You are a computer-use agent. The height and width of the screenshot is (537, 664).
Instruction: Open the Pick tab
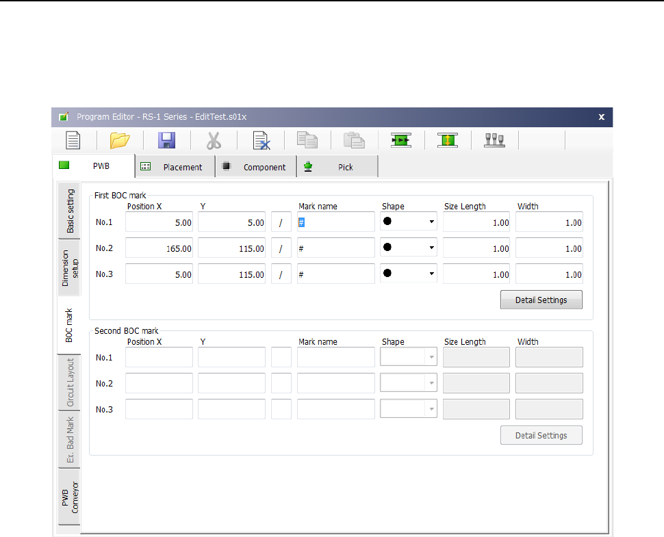337,167
